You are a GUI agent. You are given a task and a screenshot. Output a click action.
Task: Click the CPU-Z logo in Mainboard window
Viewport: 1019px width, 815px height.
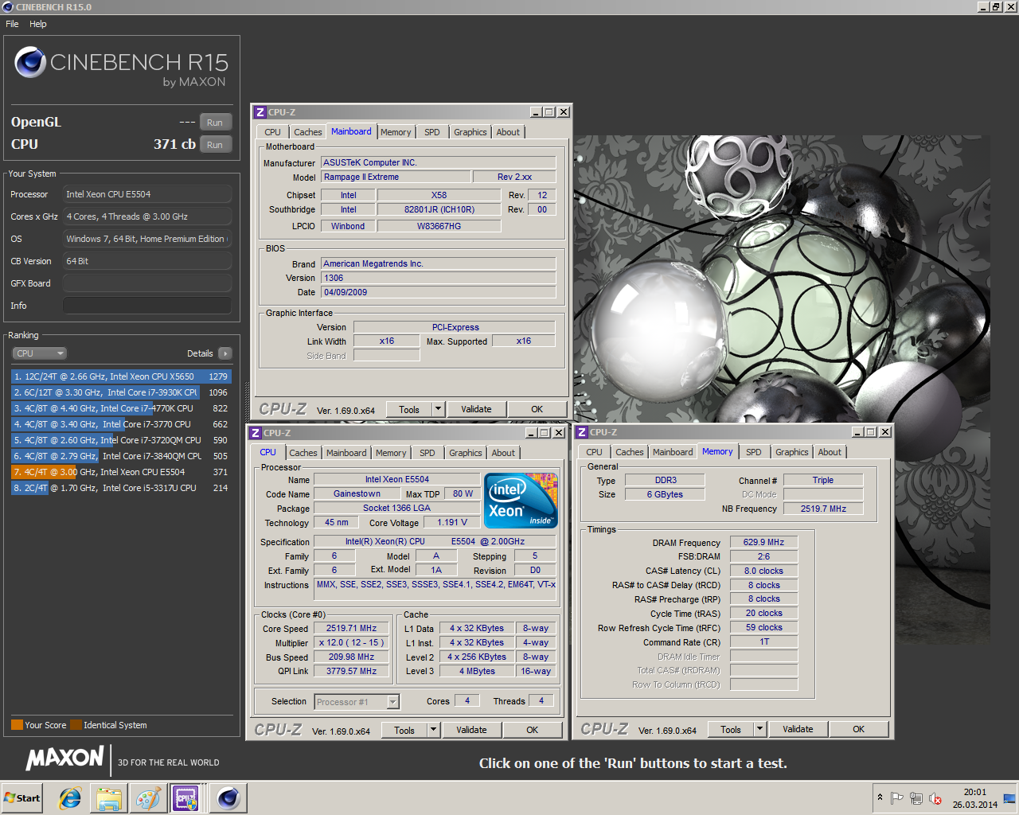pyautogui.click(x=283, y=408)
